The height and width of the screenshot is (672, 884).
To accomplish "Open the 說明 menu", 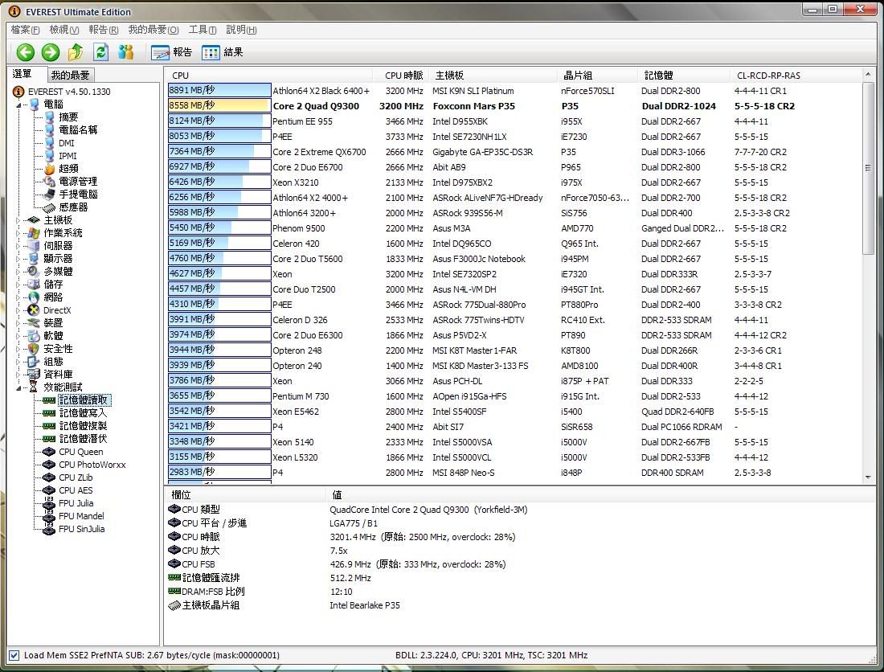I will (x=241, y=29).
